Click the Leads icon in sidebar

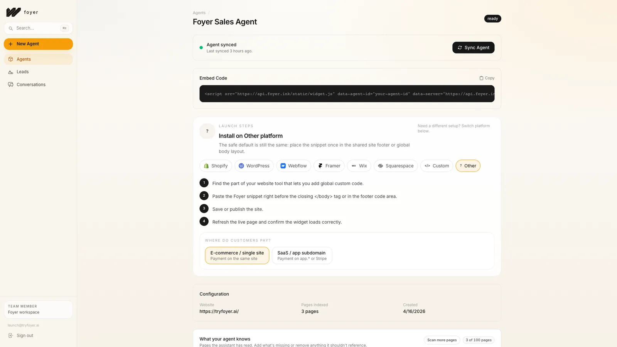[11, 72]
